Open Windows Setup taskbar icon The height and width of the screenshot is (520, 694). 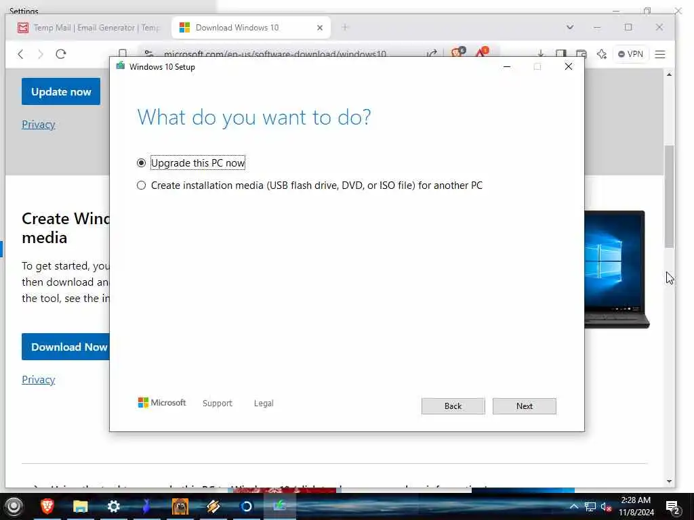(280, 506)
